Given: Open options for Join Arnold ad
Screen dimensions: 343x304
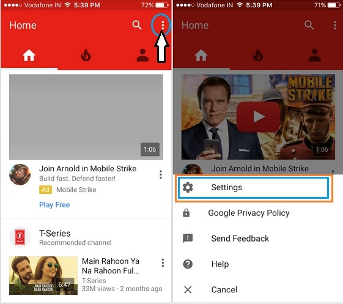Looking at the screenshot, I should tap(161, 175).
